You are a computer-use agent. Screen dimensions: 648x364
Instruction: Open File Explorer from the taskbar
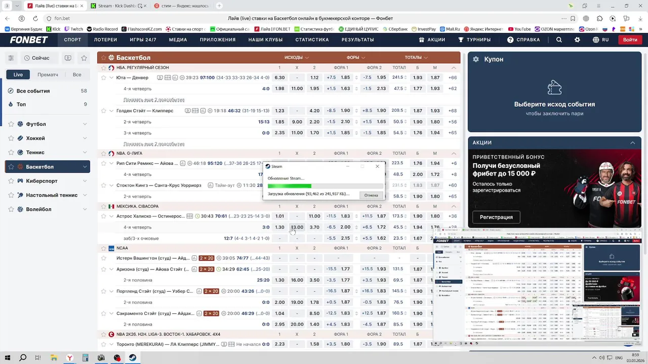click(x=54, y=358)
